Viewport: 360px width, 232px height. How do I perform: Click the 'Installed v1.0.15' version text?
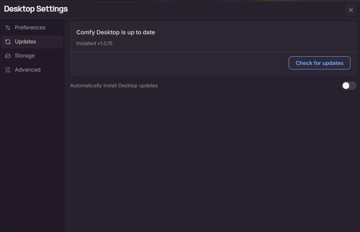(x=95, y=43)
